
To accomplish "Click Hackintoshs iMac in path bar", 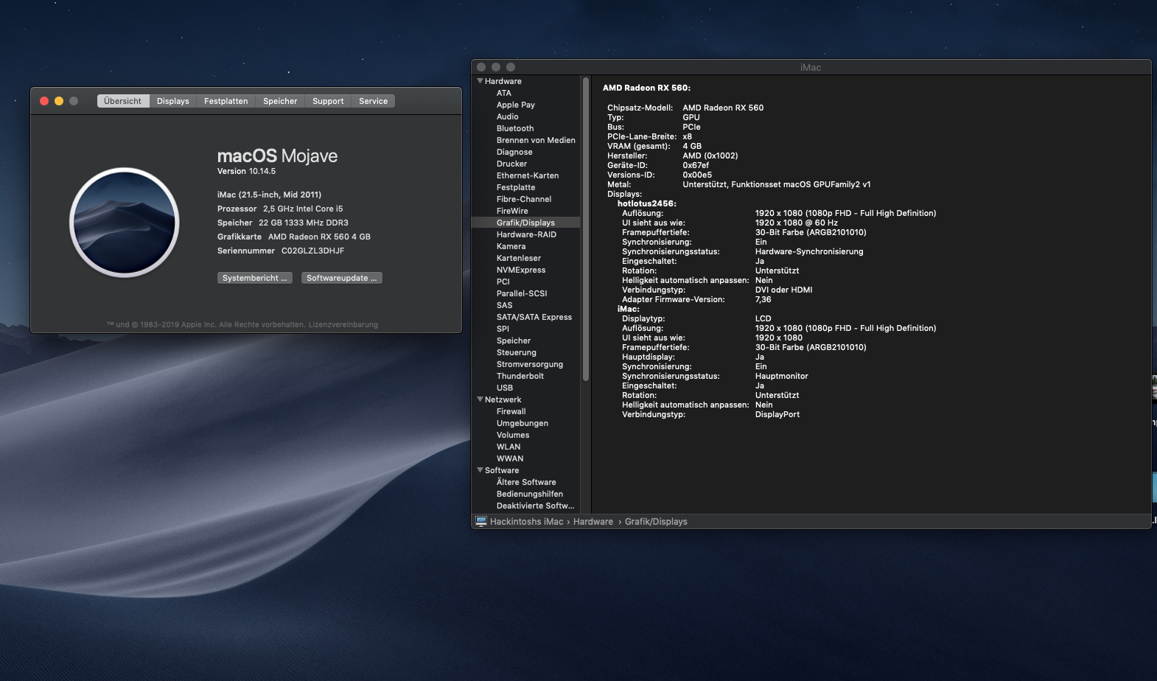I will click(527, 521).
